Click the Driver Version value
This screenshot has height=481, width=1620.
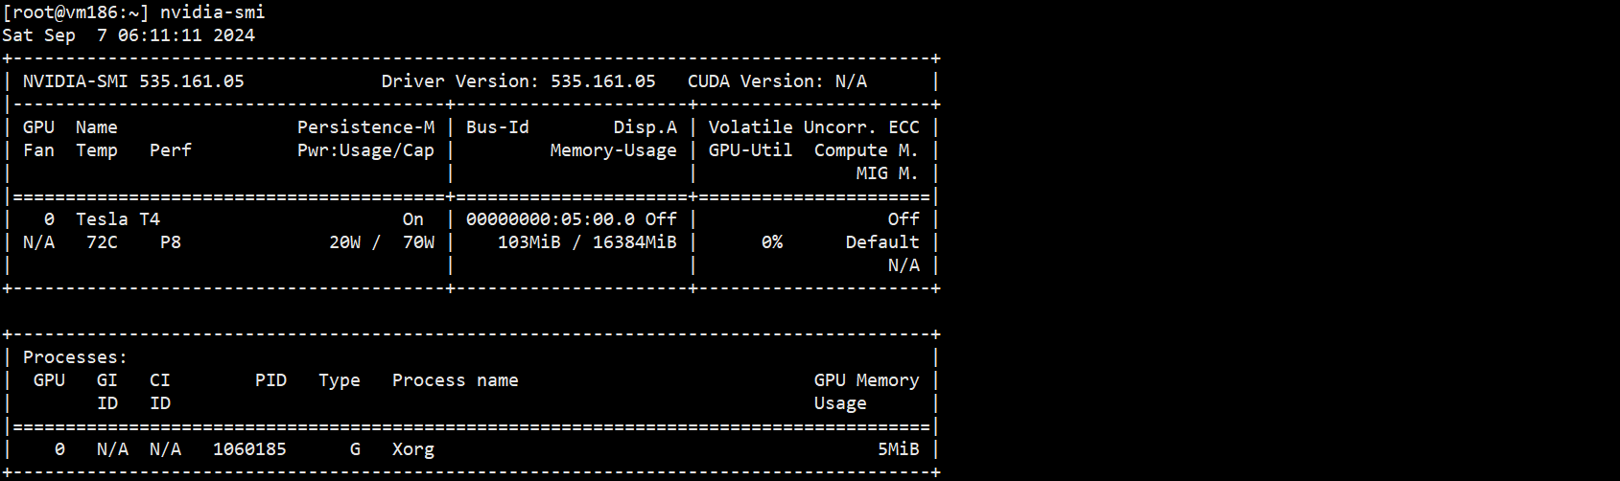602,81
